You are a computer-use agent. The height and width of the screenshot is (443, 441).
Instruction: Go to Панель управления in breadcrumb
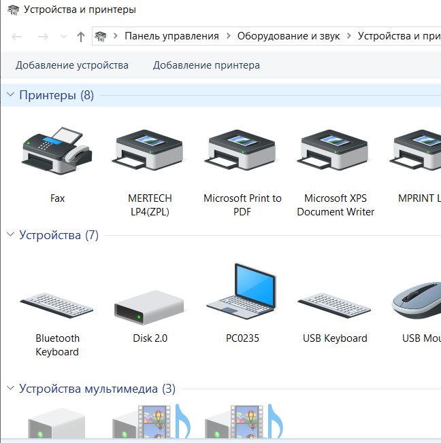[x=171, y=36]
